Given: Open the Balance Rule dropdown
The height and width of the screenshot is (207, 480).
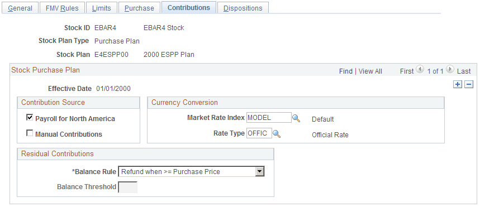Looking at the screenshot, I should tap(191, 172).
